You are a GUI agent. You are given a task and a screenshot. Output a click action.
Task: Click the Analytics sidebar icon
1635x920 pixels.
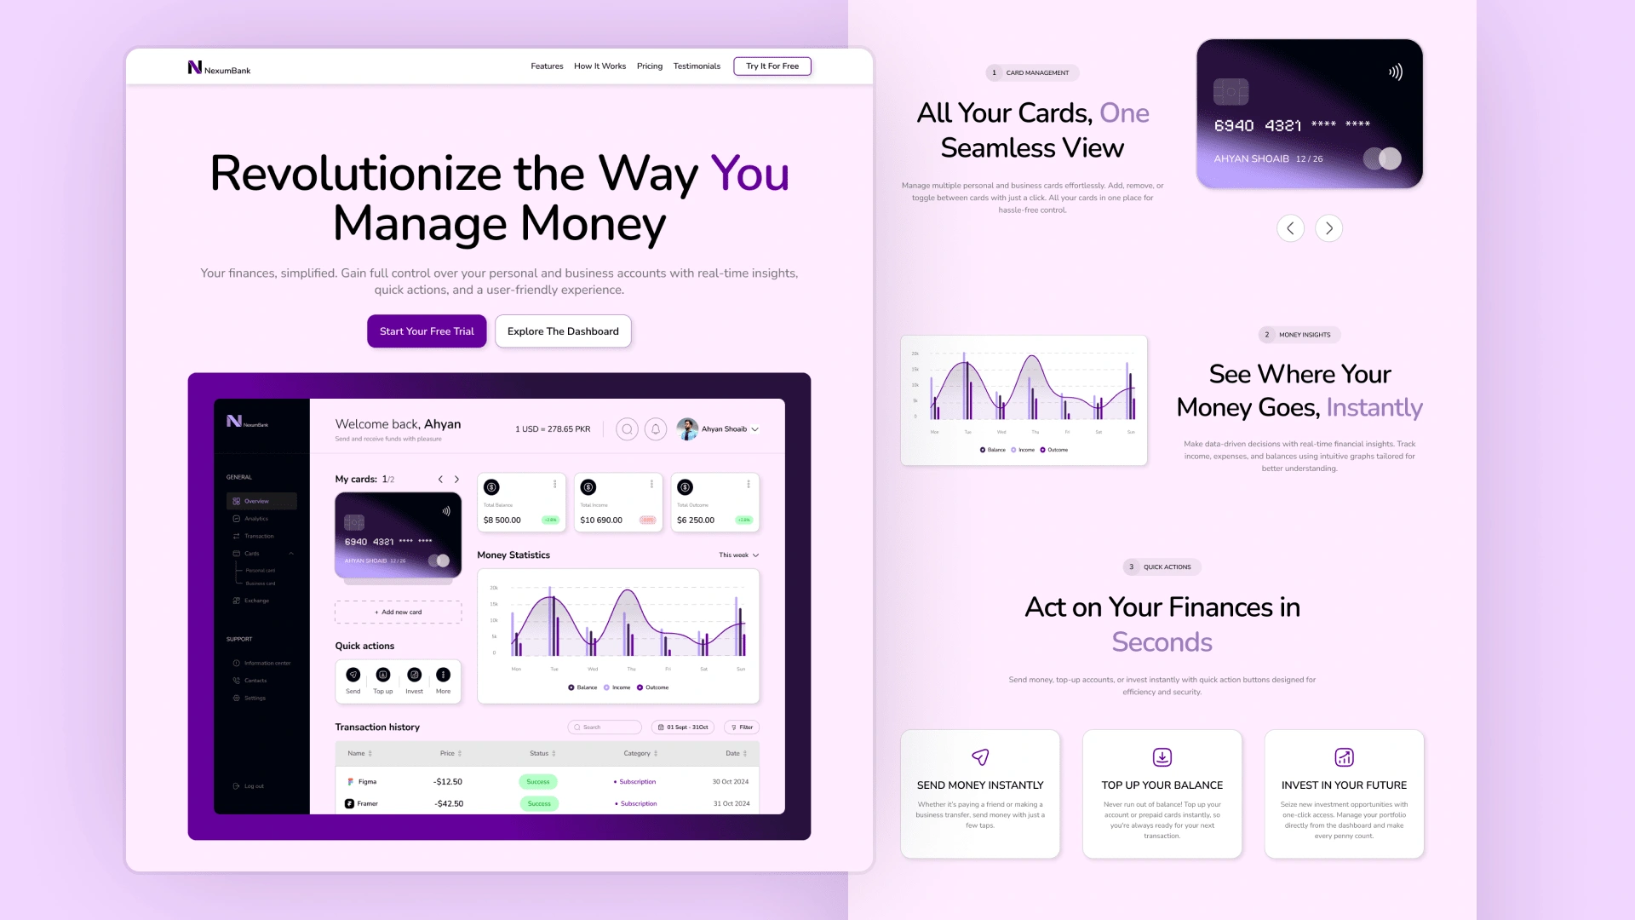[237, 519]
